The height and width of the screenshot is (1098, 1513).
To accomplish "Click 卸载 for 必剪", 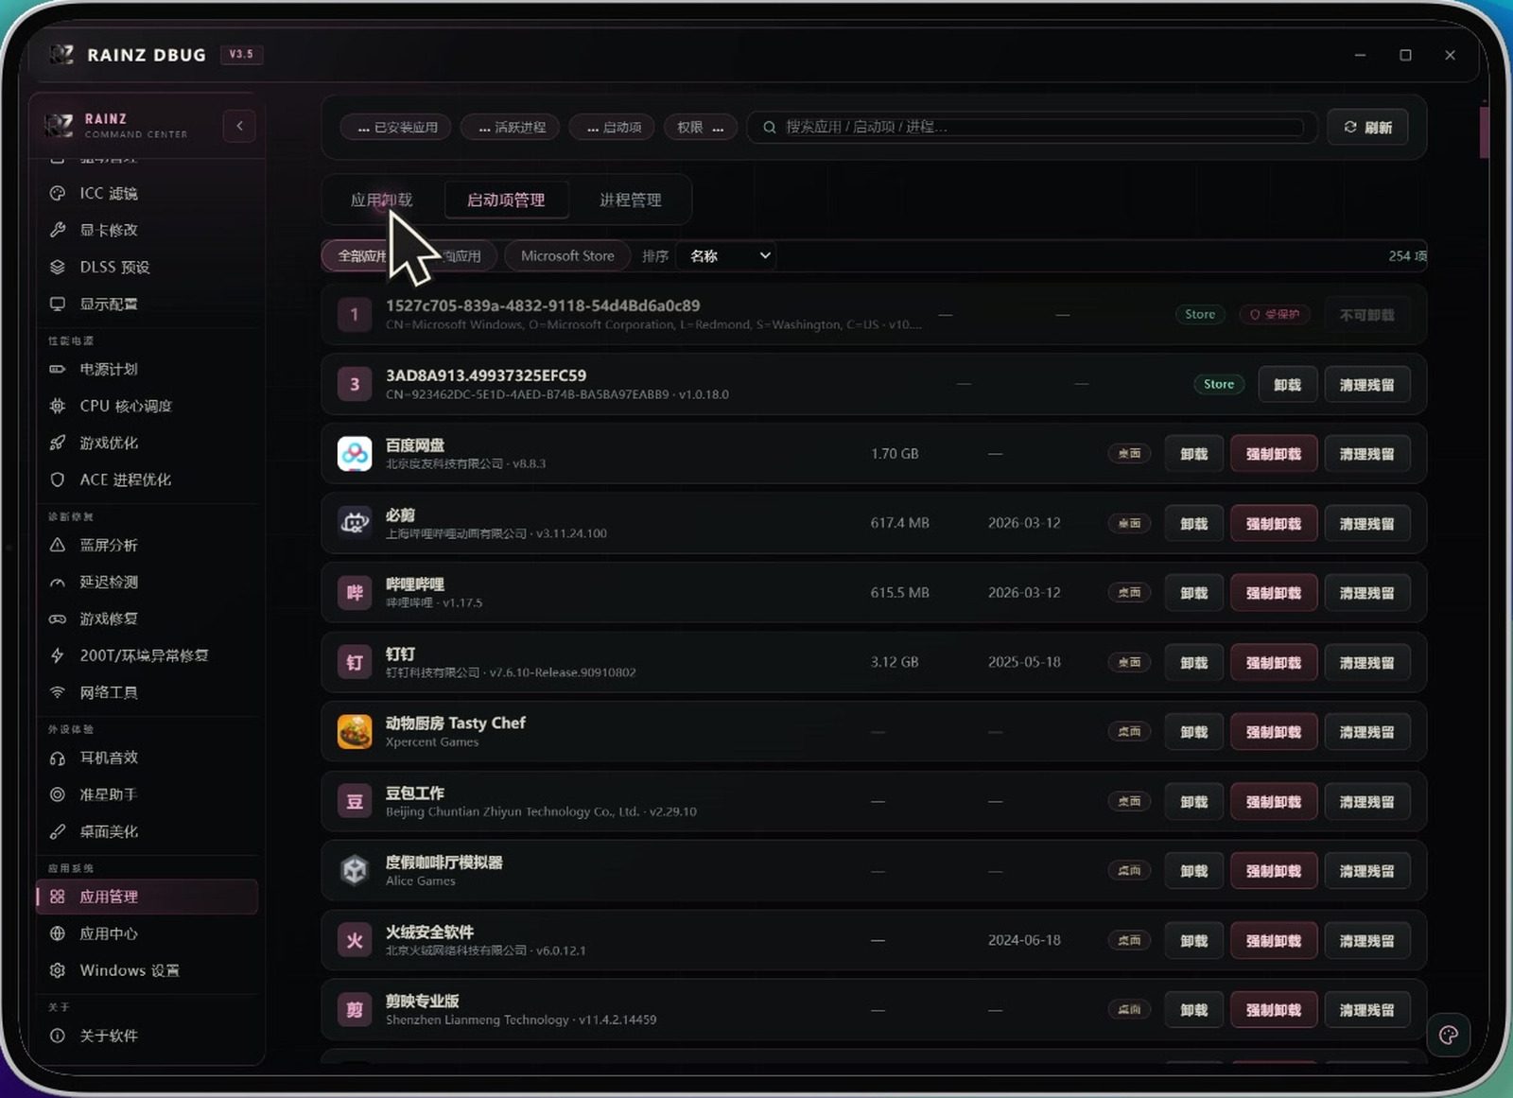I will pos(1193,524).
